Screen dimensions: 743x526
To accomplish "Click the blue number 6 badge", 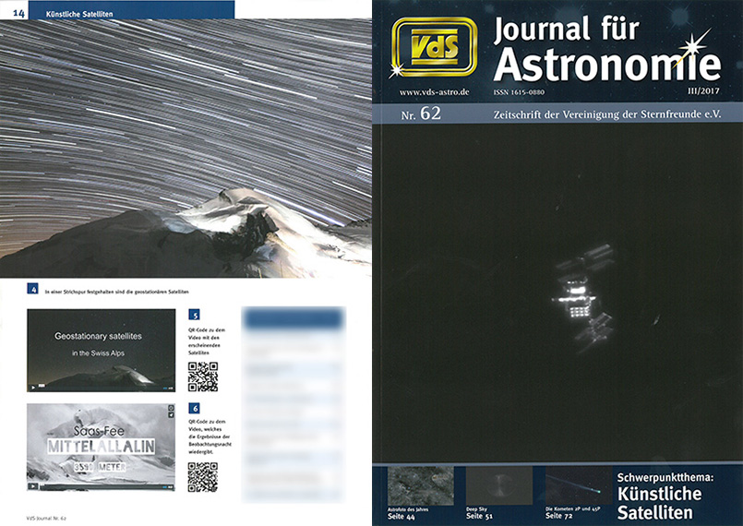I will tap(194, 408).
